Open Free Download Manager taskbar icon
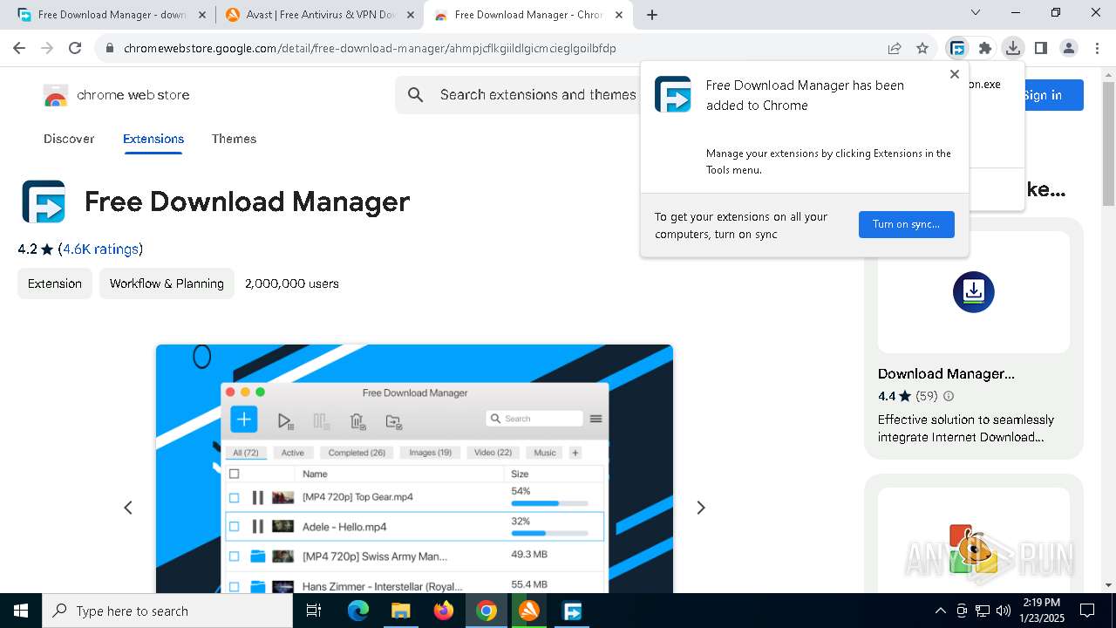 [572, 611]
